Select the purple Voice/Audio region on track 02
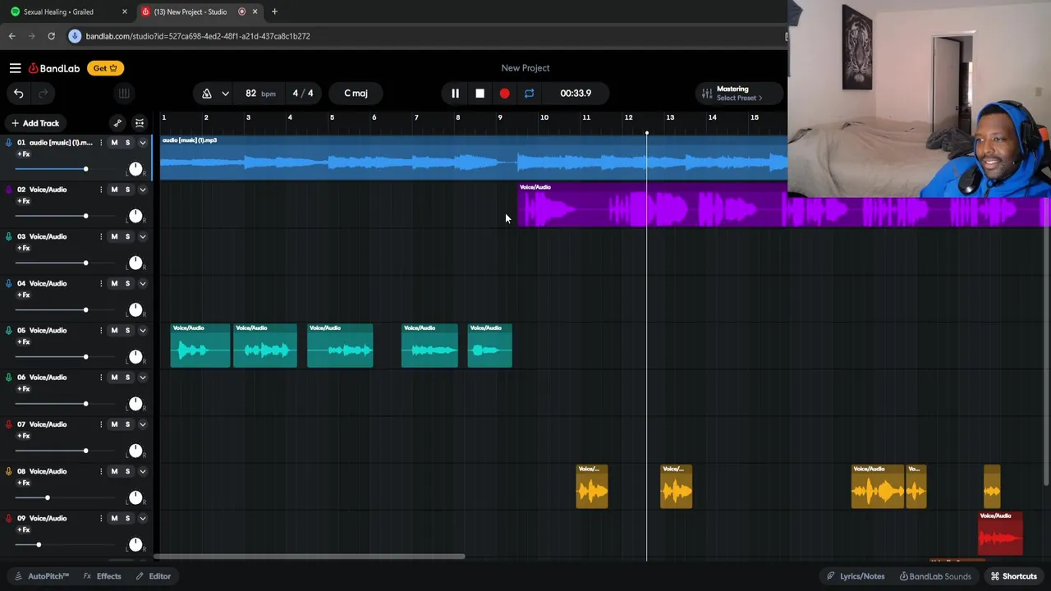The width and height of the screenshot is (1051, 591). pyautogui.click(x=783, y=205)
